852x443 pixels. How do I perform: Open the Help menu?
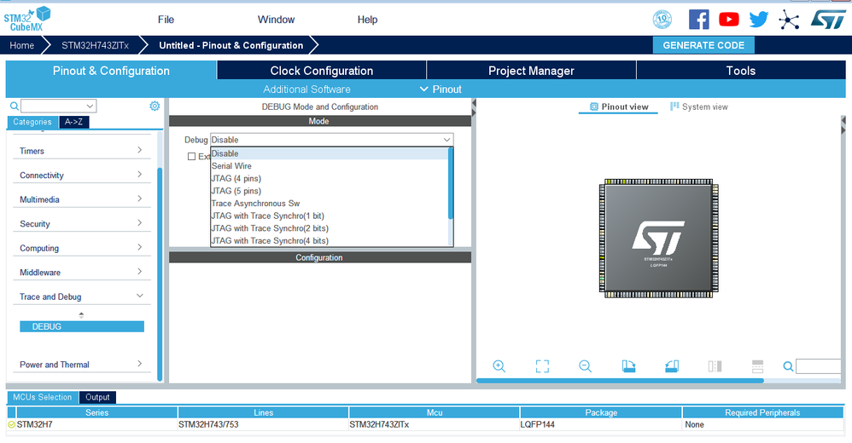tap(367, 20)
